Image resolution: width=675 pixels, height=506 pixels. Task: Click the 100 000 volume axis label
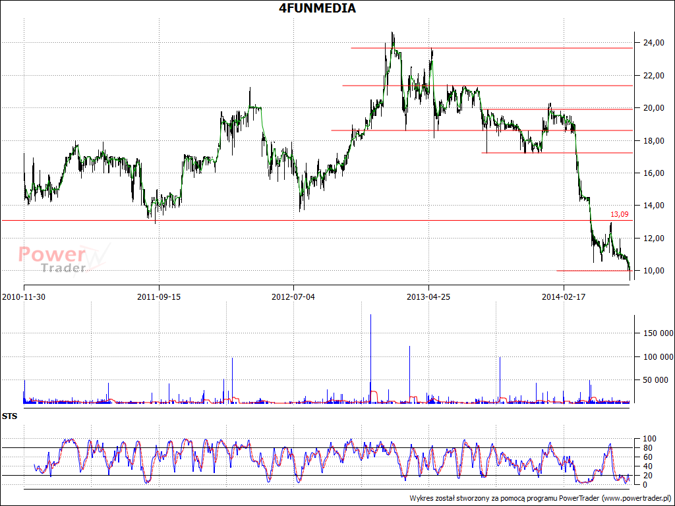click(x=659, y=356)
